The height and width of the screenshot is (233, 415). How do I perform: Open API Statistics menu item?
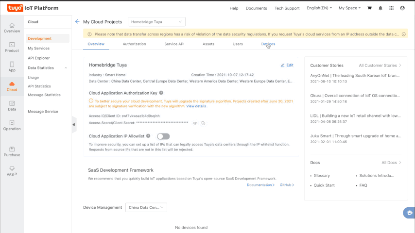pos(39,86)
